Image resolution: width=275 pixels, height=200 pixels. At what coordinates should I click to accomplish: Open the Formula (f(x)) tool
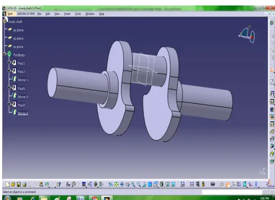pyautogui.click(x=68, y=185)
